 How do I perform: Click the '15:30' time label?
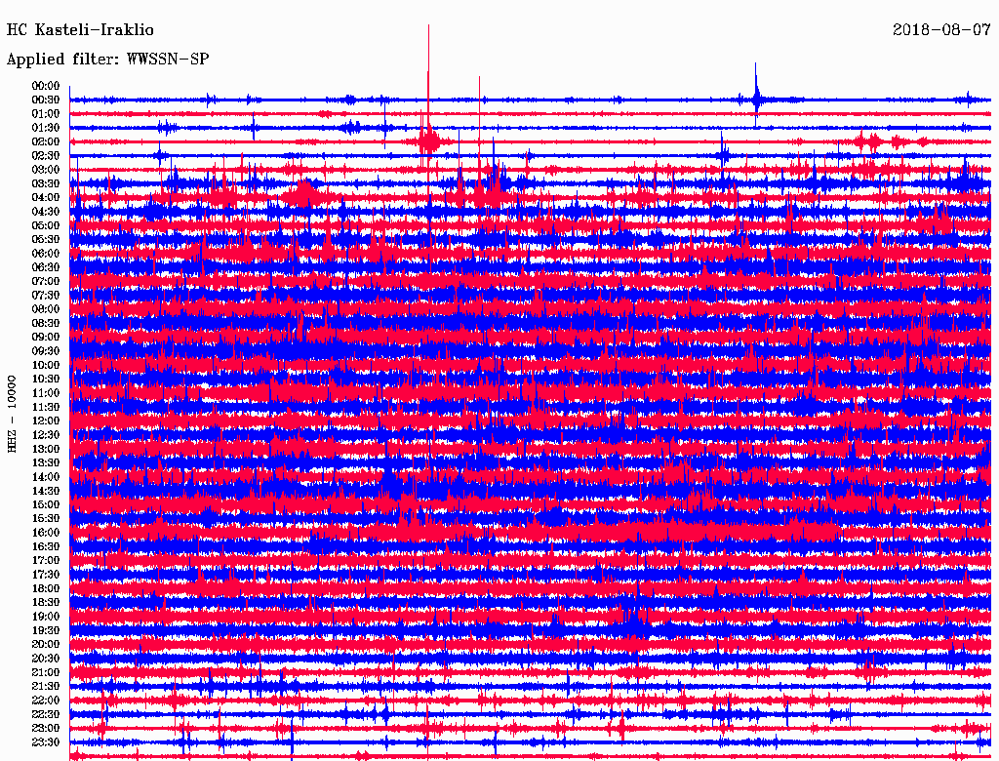click(46, 519)
